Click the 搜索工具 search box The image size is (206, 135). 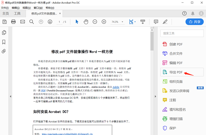click(182, 33)
